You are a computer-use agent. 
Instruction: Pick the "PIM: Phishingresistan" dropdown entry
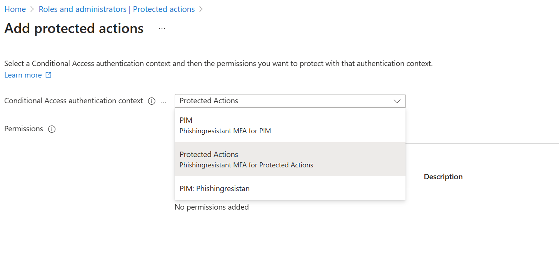[290, 188]
